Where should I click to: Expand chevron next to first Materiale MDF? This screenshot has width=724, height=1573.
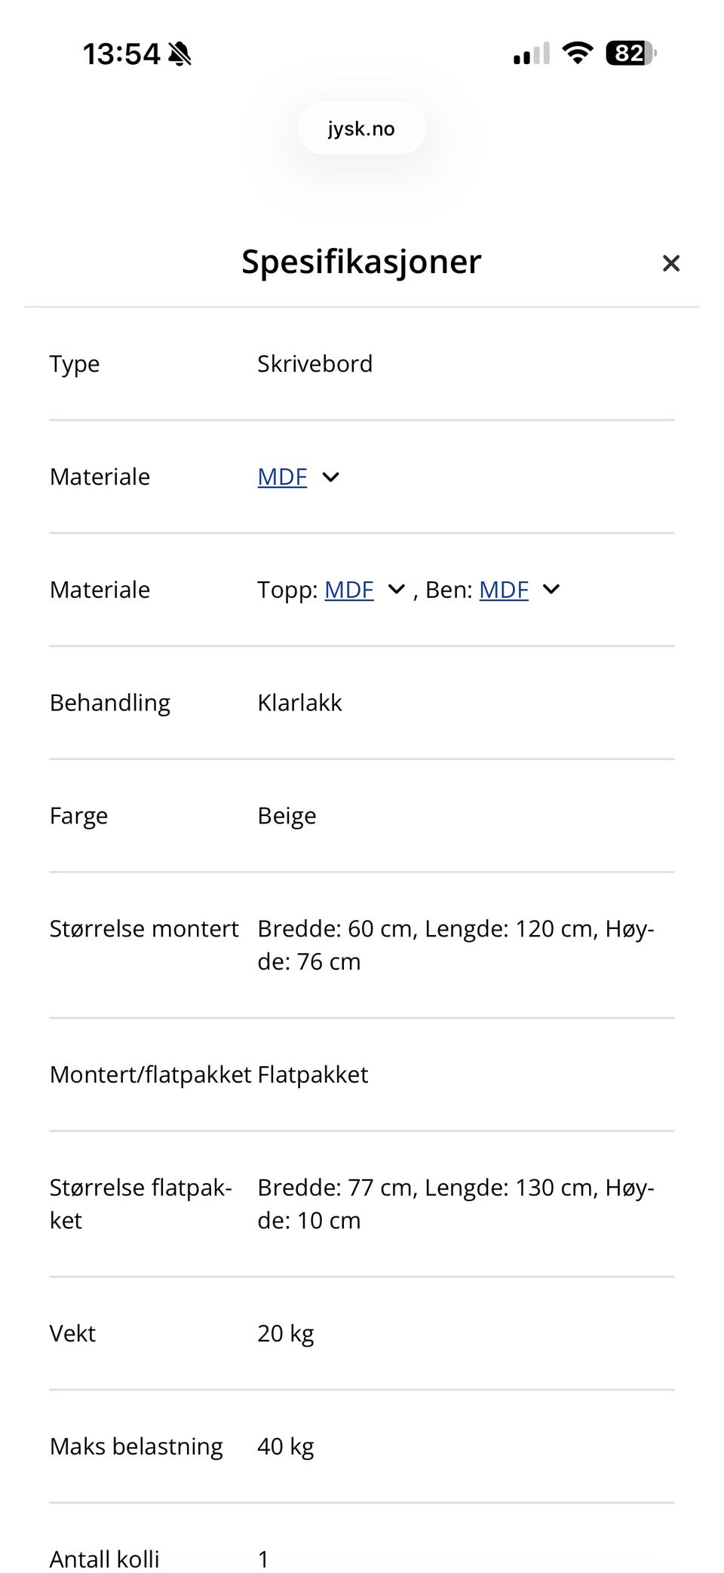pos(330,477)
